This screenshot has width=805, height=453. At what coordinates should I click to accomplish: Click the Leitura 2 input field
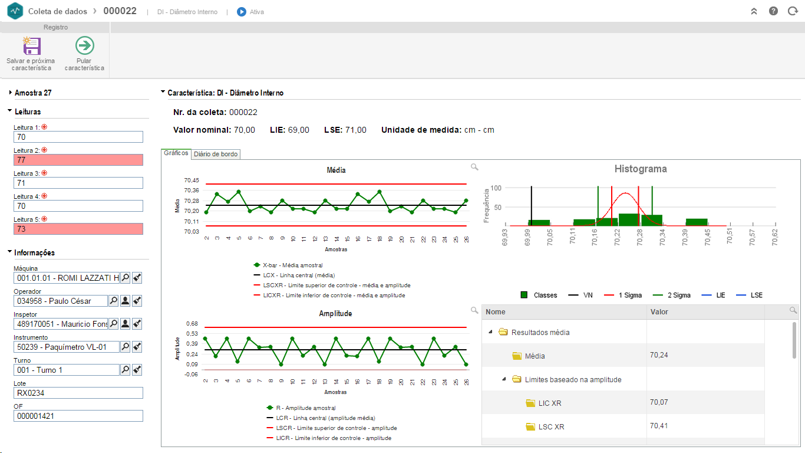pyautogui.click(x=78, y=160)
